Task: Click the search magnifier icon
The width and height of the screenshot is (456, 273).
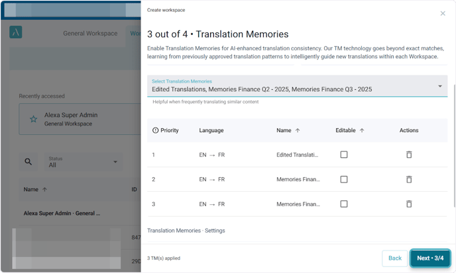Action: 28,162
